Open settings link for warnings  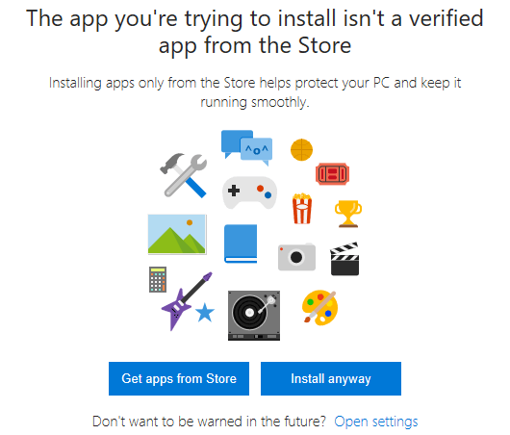376,422
